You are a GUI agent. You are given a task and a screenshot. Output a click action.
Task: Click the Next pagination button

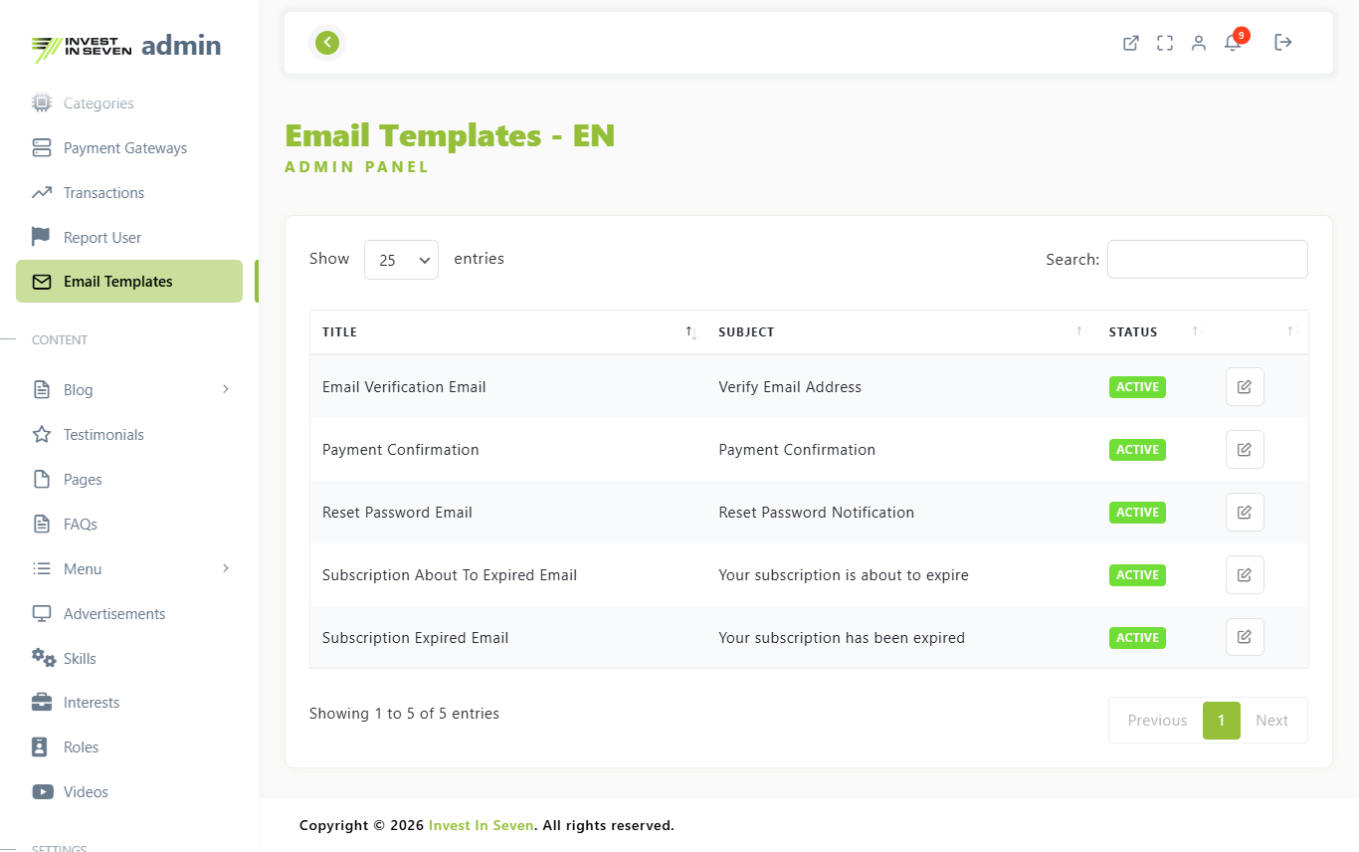tap(1271, 721)
